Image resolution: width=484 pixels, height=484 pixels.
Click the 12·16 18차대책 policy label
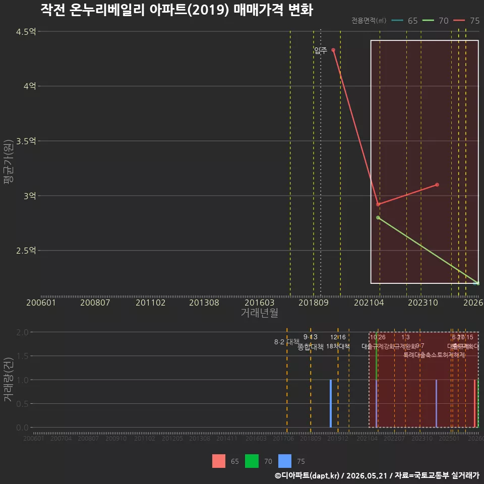click(338, 342)
